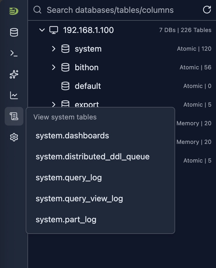Open system.query_log from the popup
Viewport: 216px width, 268px height.
(69, 178)
